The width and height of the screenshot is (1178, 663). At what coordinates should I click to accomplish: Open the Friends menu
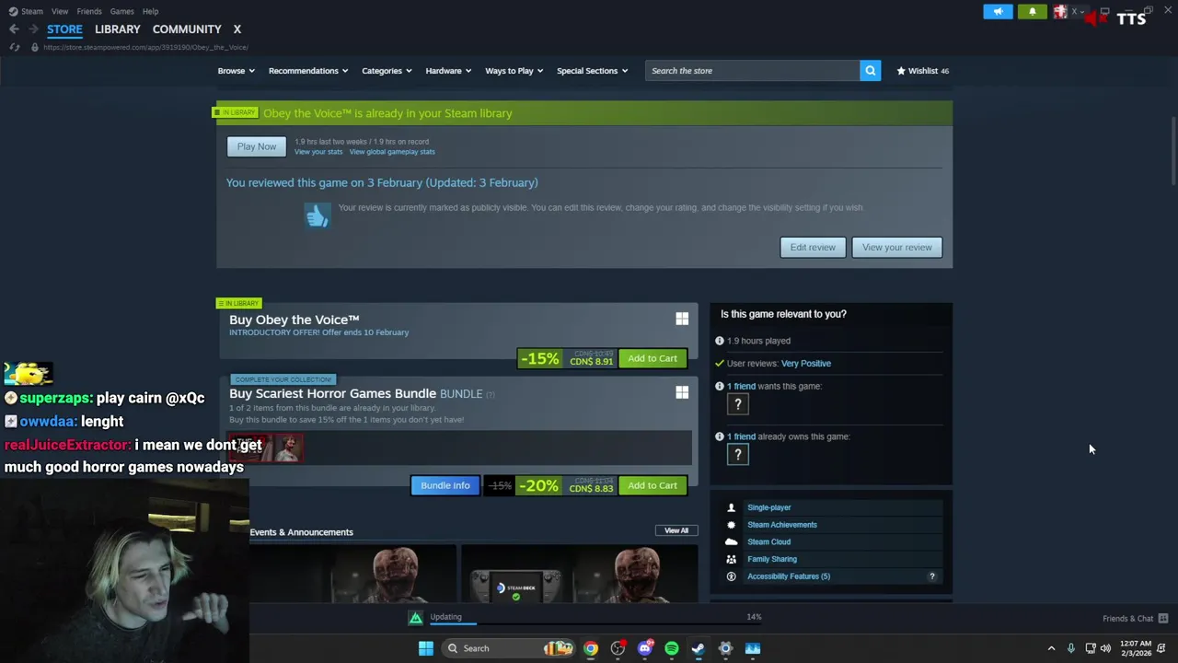point(89,11)
